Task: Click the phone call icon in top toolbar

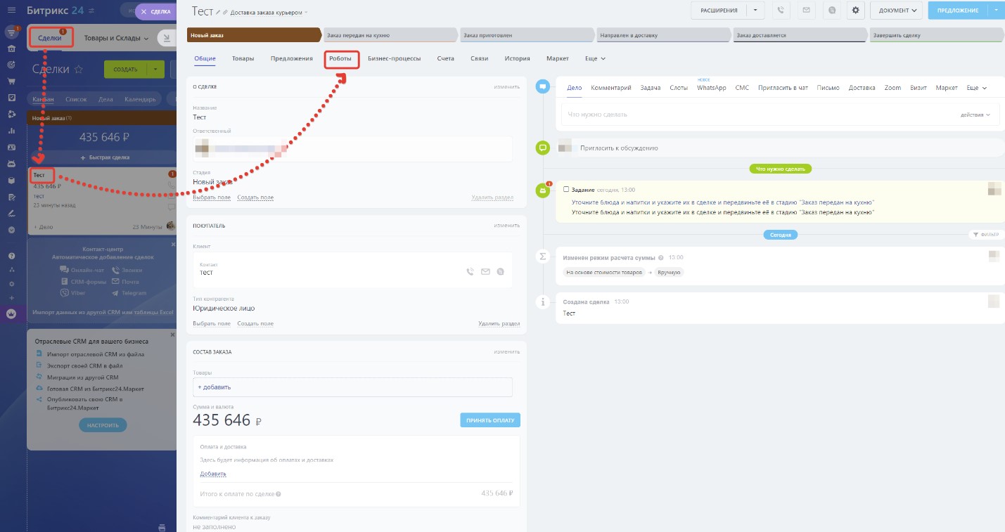Action: [781, 11]
